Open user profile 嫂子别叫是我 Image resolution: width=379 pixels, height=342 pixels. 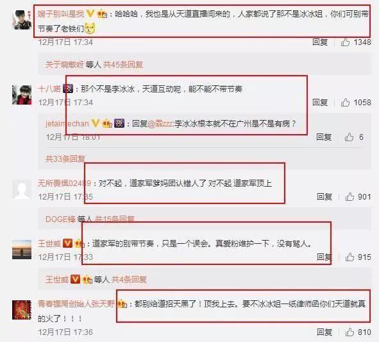61,13
